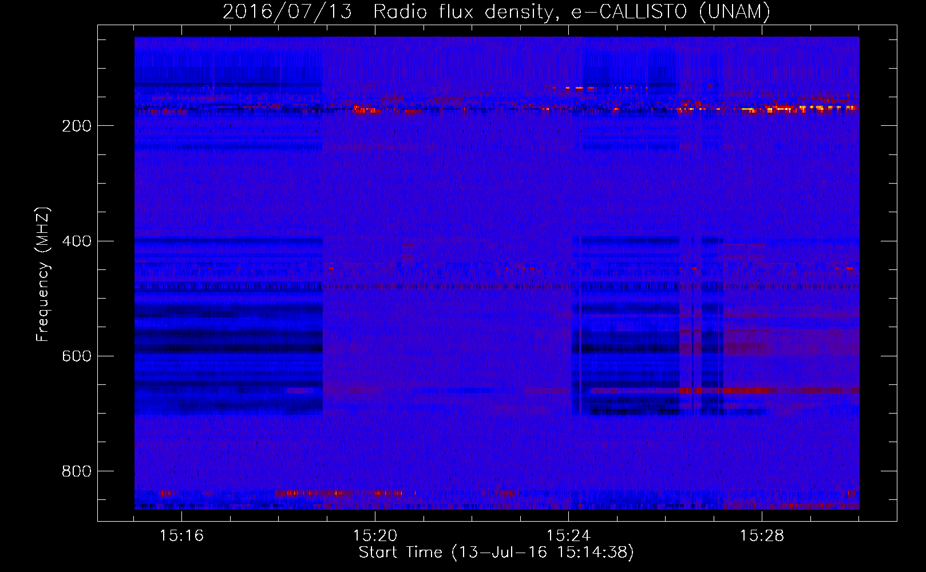This screenshot has height=572, width=926.
Task: Click the 400 frequency tick label
Action: pos(77,241)
